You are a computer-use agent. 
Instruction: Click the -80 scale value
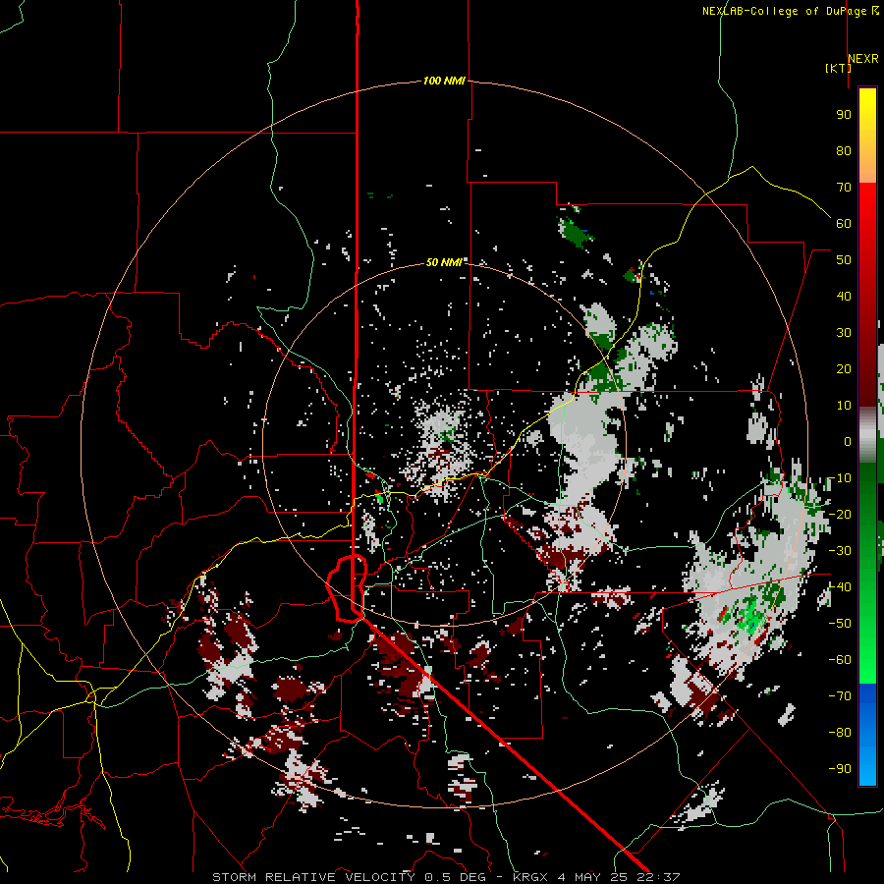840,733
